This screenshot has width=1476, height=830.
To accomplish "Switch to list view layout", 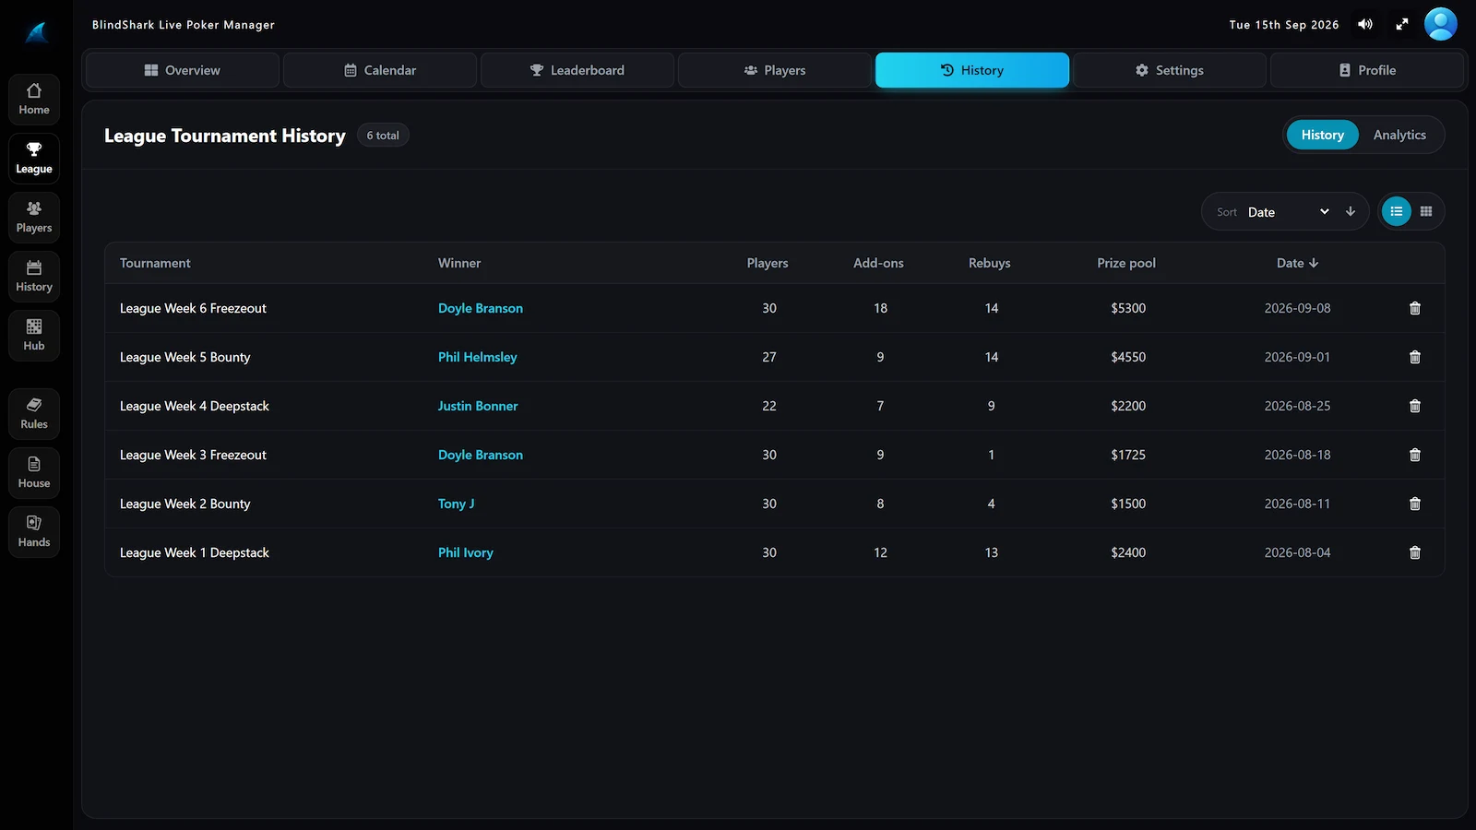I will pos(1397,211).
